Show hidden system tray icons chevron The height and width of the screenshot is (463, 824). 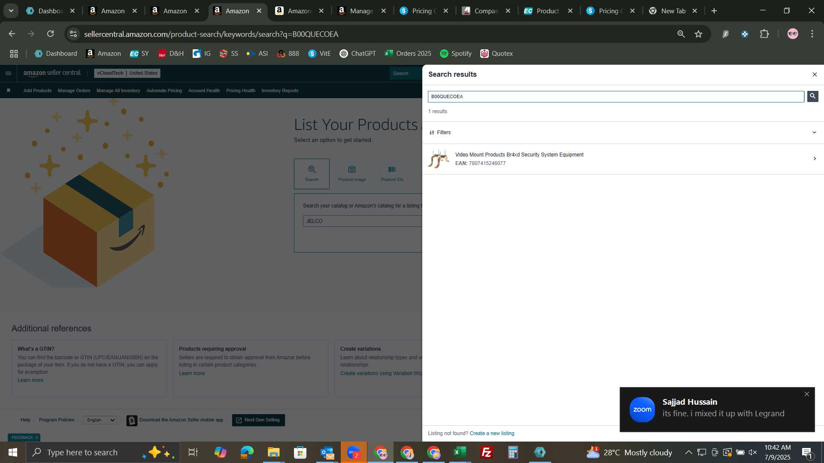[x=688, y=452]
